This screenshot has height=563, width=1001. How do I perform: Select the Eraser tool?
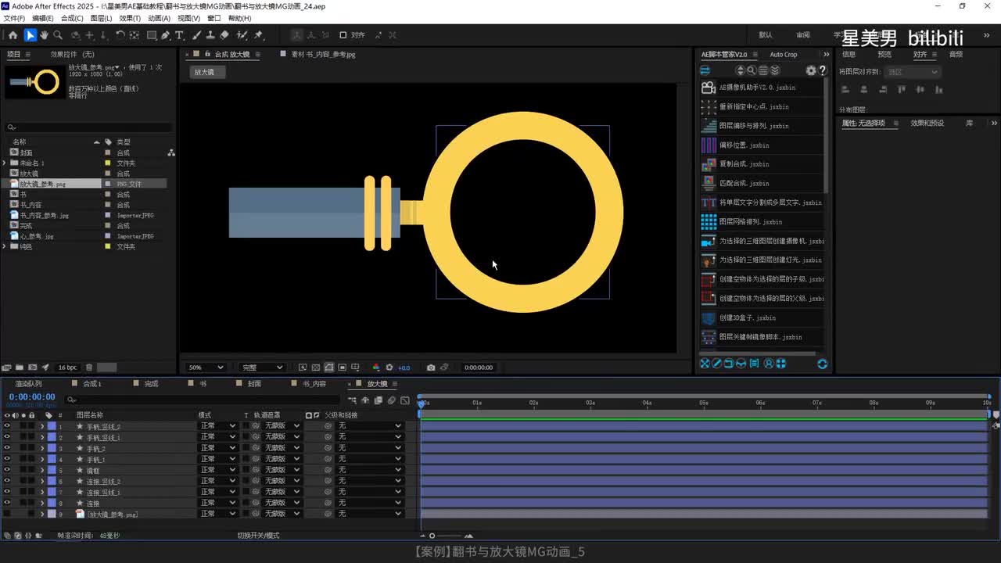pyautogui.click(x=224, y=35)
